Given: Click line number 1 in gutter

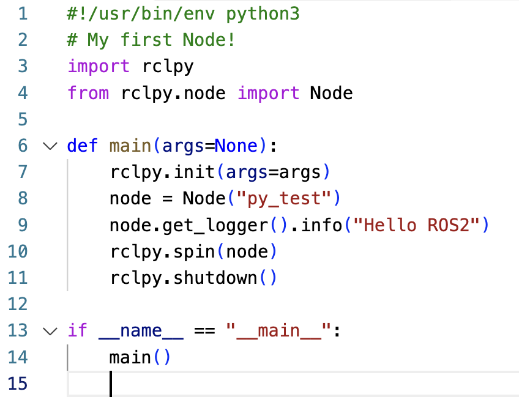Looking at the screenshot, I should click(x=23, y=14).
